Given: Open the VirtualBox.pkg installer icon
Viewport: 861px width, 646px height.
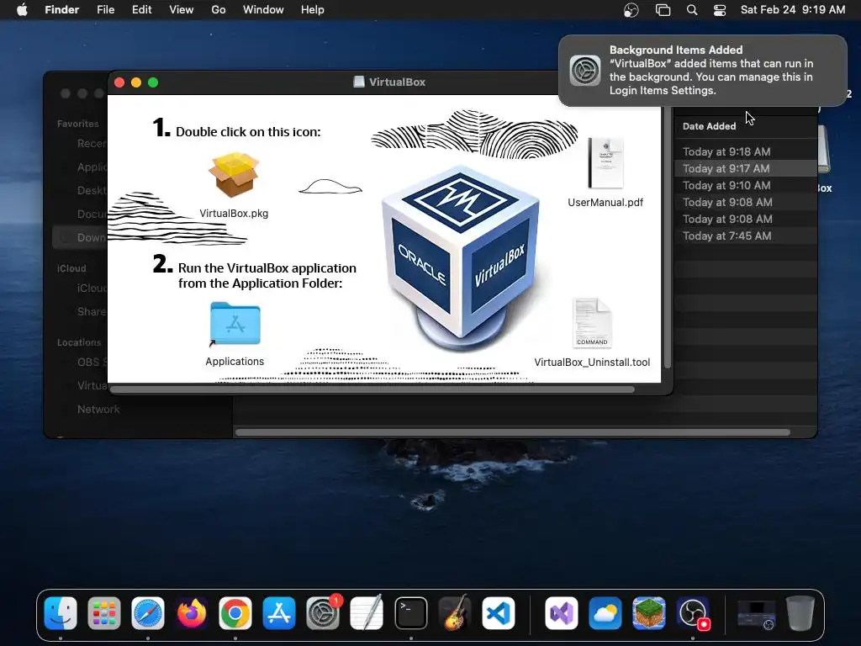Looking at the screenshot, I should (234, 175).
